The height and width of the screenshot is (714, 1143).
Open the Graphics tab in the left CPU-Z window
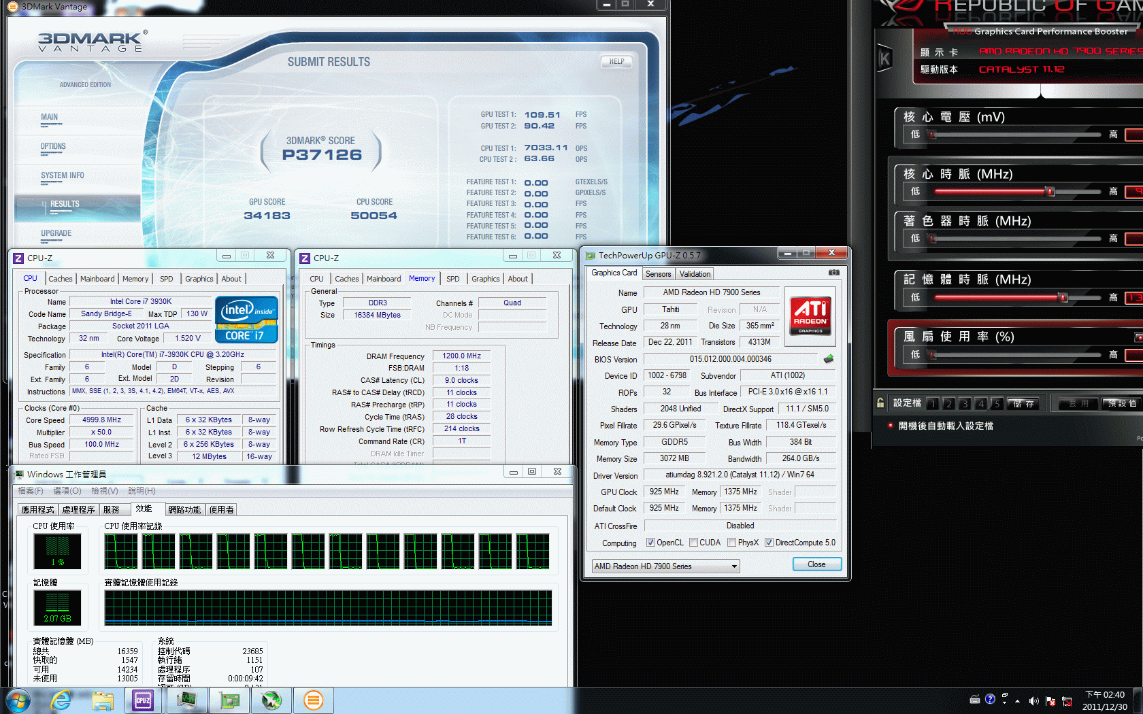coord(199,279)
